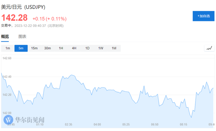Viewport: 216px width, 131px height.
Task: Select the 5m timeframe
Action: point(21,48)
